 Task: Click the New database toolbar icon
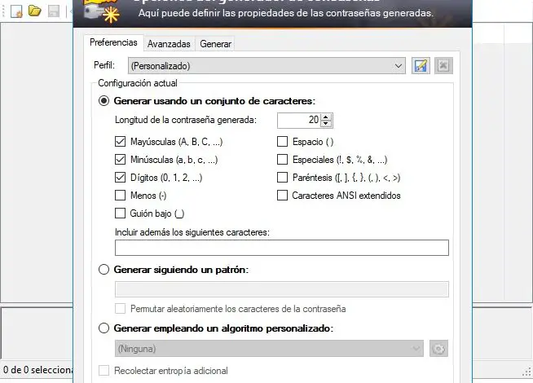click(15, 11)
